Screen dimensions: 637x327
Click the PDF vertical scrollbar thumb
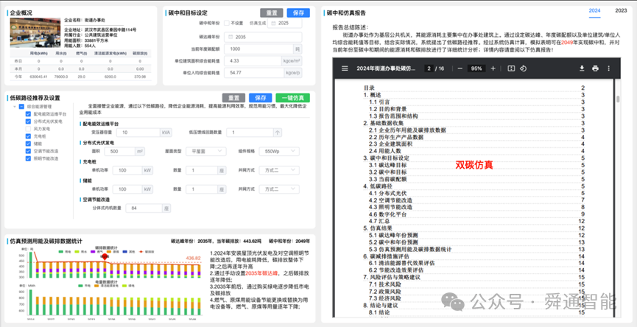pyautogui.click(x=618, y=99)
